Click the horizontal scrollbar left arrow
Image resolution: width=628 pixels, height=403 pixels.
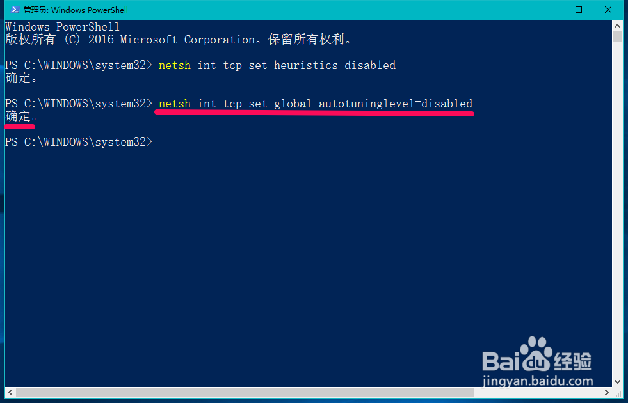click(10, 392)
